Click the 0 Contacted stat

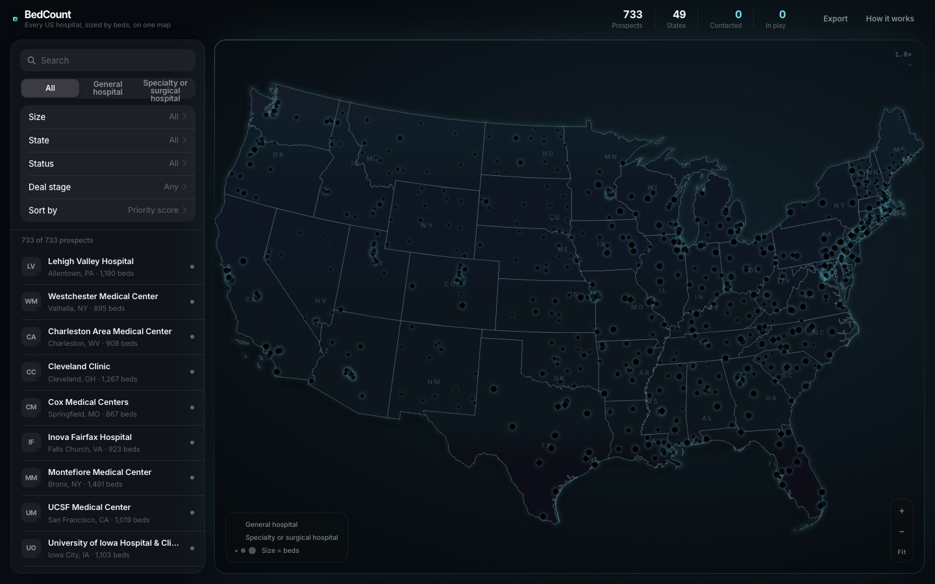725,19
